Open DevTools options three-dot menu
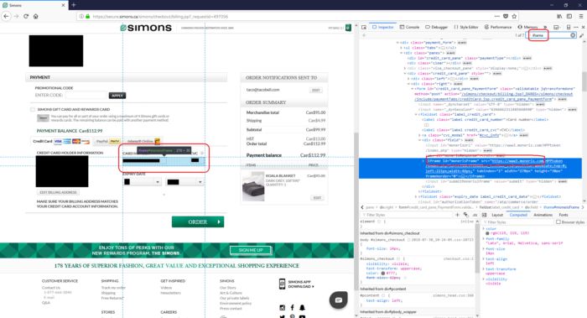The height and width of the screenshot is (318, 587). click(576, 27)
